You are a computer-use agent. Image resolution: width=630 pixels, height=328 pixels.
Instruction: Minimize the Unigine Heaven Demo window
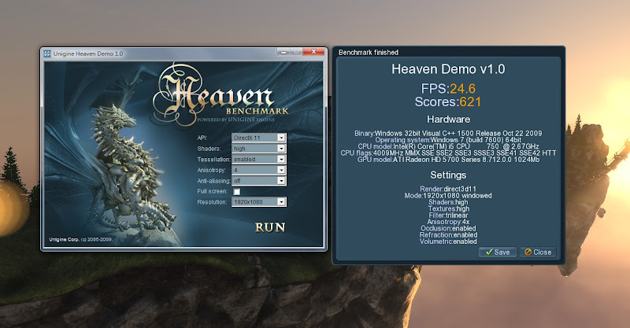(283, 52)
